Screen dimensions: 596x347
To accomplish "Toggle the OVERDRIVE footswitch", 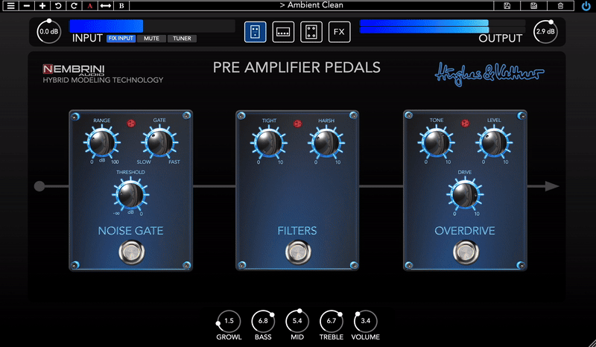I will click(466, 252).
